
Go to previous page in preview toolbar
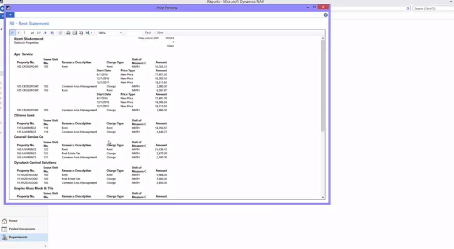(19, 33)
